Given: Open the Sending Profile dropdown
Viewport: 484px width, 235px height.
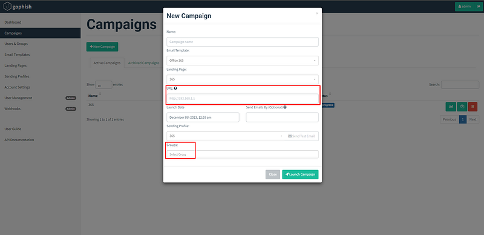Looking at the screenshot, I should (x=226, y=136).
